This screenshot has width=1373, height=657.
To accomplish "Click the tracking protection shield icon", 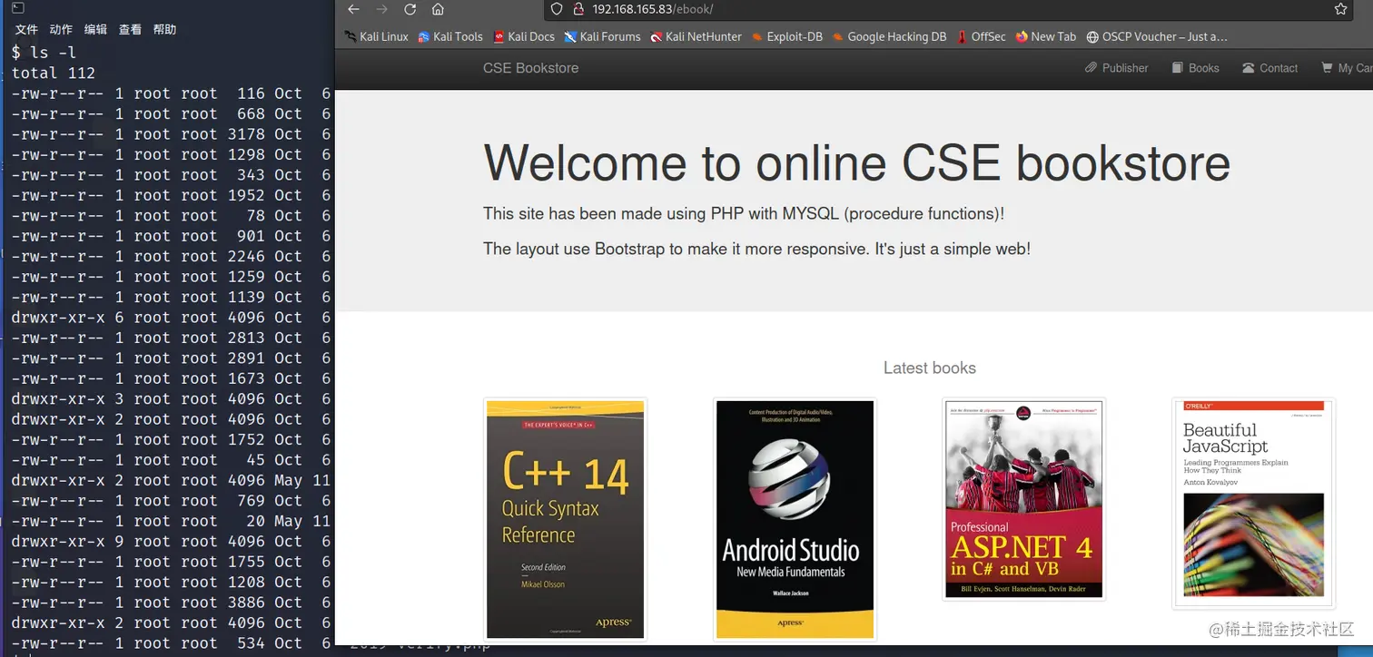I will [558, 9].
